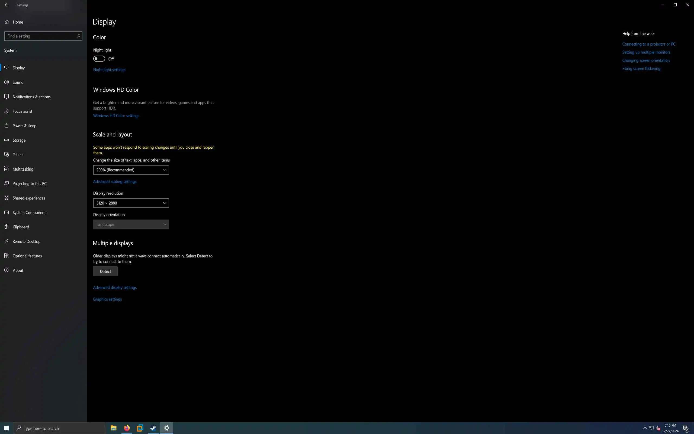Viewport: 694px width, 434px height.
Task: Click the Storage drive icon
Action: (x=7, y=140)
